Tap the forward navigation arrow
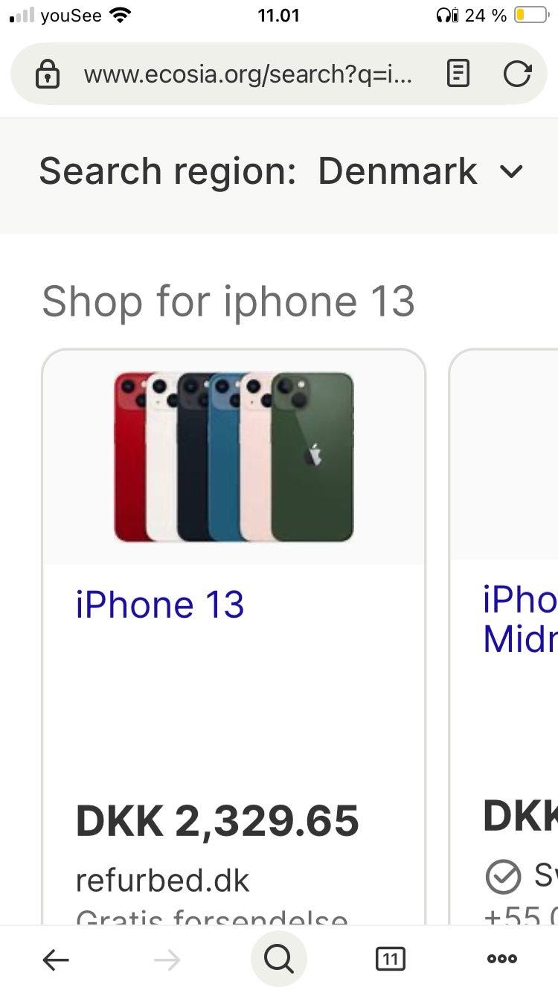Viewport: 558px width, 993px height. pos(167,960)
